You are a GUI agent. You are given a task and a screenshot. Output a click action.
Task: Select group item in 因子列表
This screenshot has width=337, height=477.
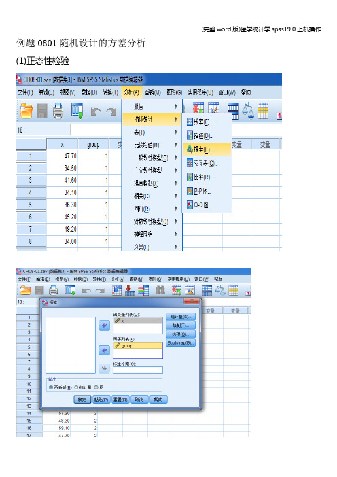coord(138,346)
